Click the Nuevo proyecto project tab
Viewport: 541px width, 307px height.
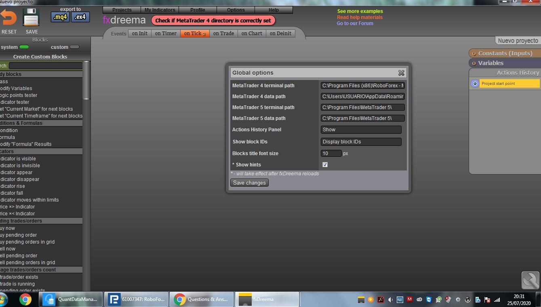click(x=518, y=41)
